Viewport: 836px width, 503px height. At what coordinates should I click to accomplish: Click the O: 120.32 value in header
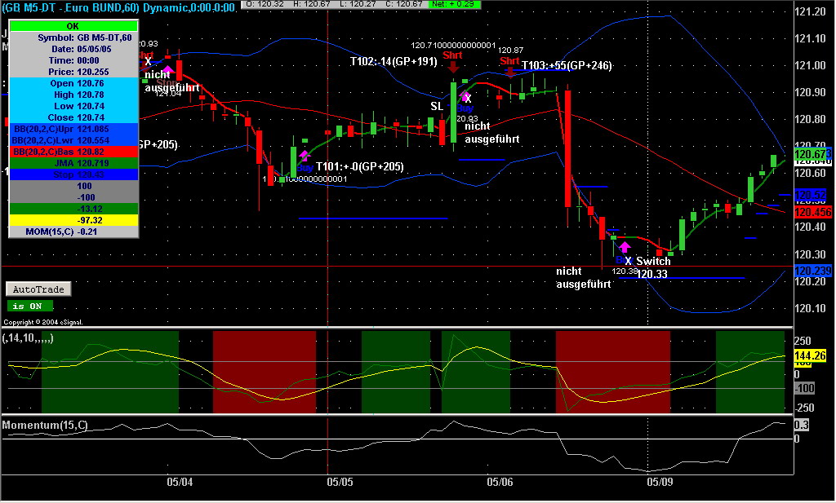pos(265,4)
